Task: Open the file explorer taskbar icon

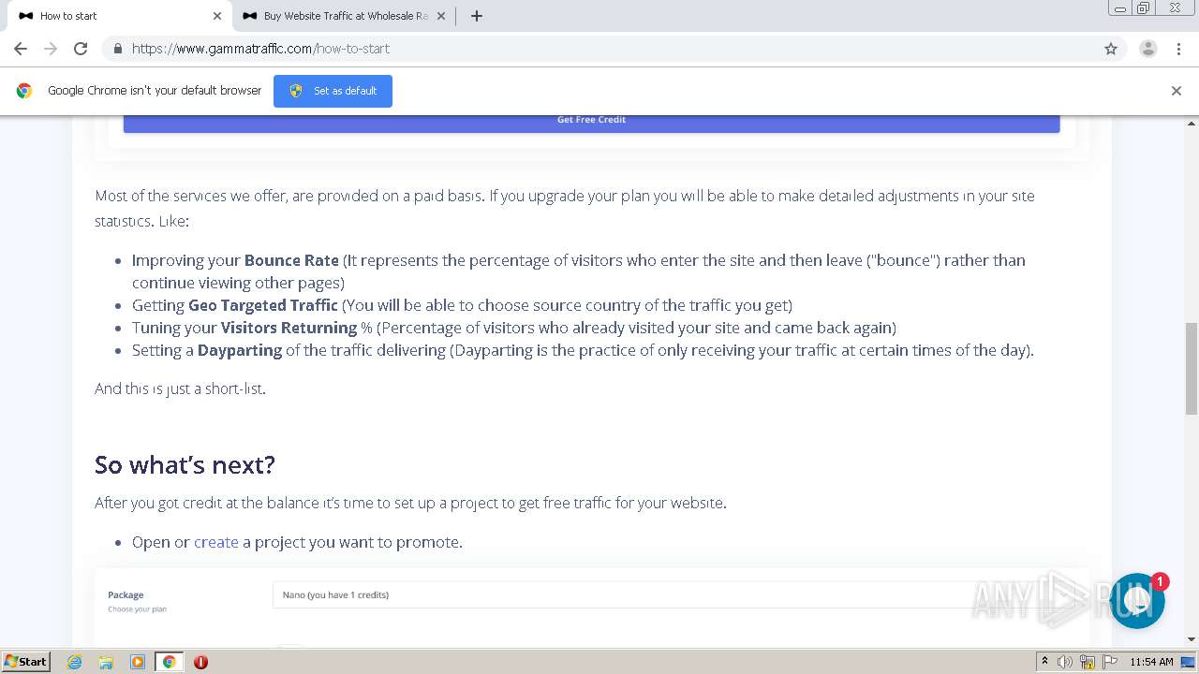Action: pos(106,662)
